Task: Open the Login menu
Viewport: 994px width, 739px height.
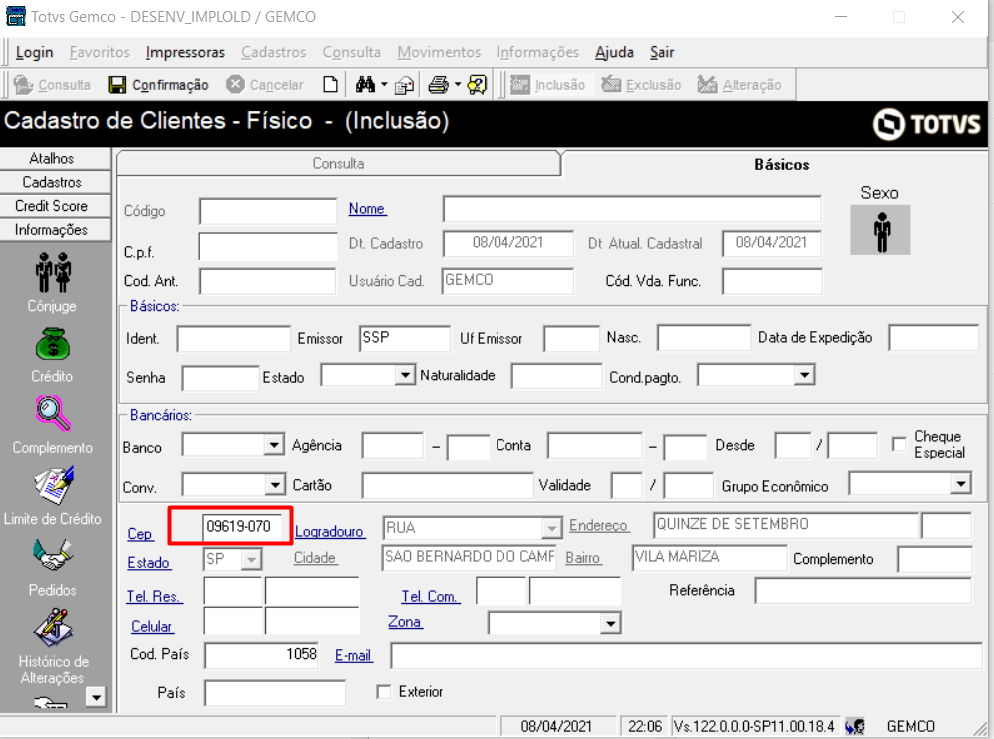Action: pyautogui.click(x=34, y=53)
